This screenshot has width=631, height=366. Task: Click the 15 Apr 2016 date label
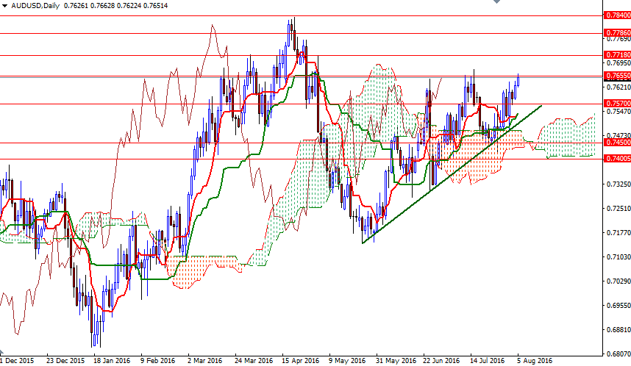pyautogui.click(x=300, y=361)
